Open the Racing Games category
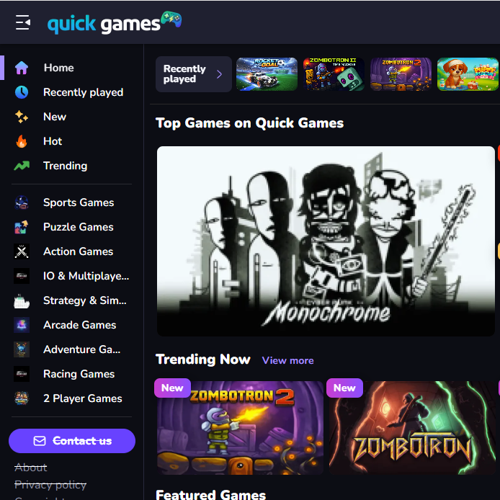Image resolution: width=500 pixels, height=500 pixels. [79, 374]
